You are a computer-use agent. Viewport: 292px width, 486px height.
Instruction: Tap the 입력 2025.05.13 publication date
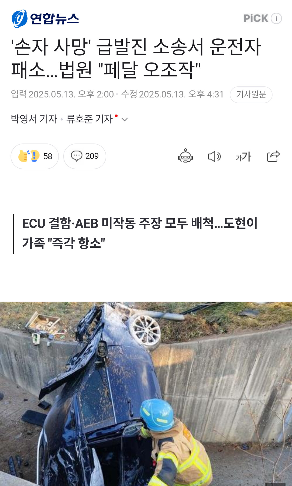point(62,94)
